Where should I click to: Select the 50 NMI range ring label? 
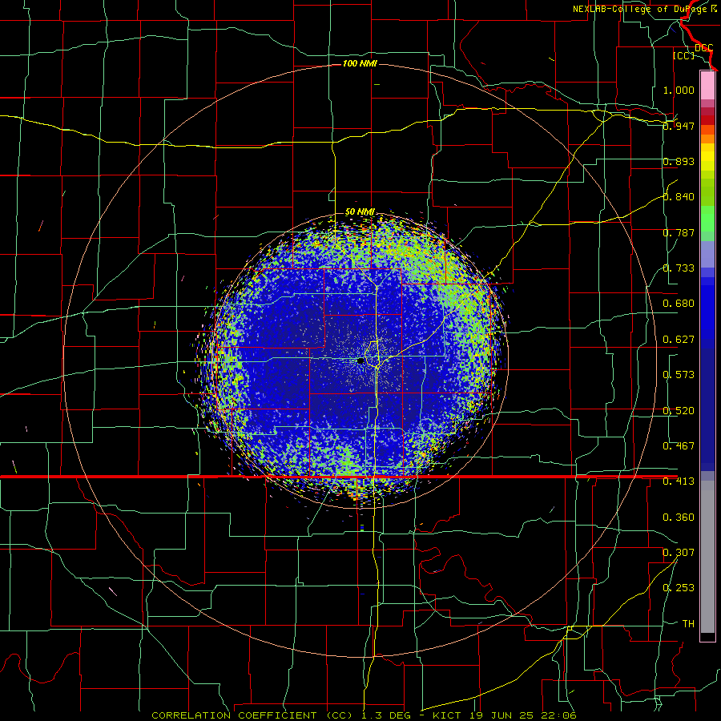360,212
